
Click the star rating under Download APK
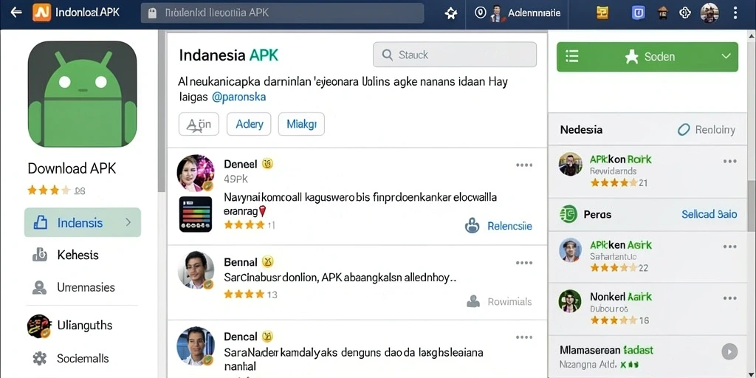(x=49, y=190)
